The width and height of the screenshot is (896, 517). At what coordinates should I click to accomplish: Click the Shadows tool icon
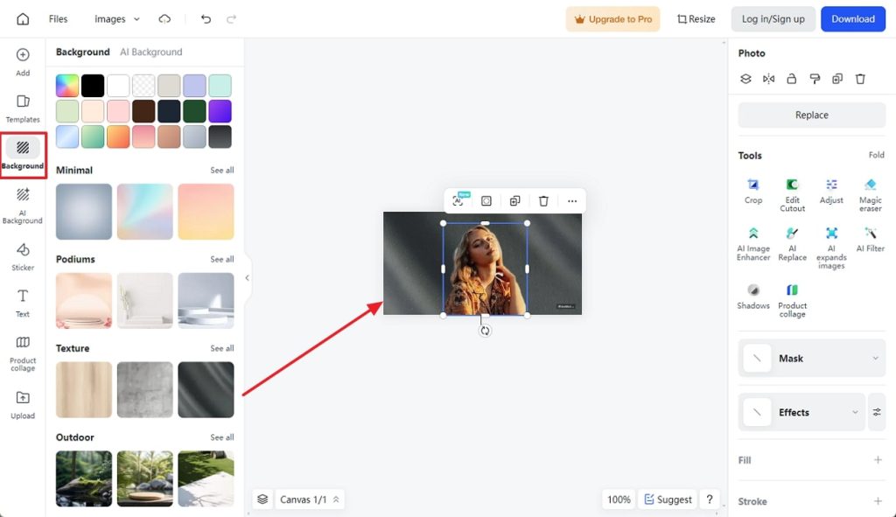[752, 295]
